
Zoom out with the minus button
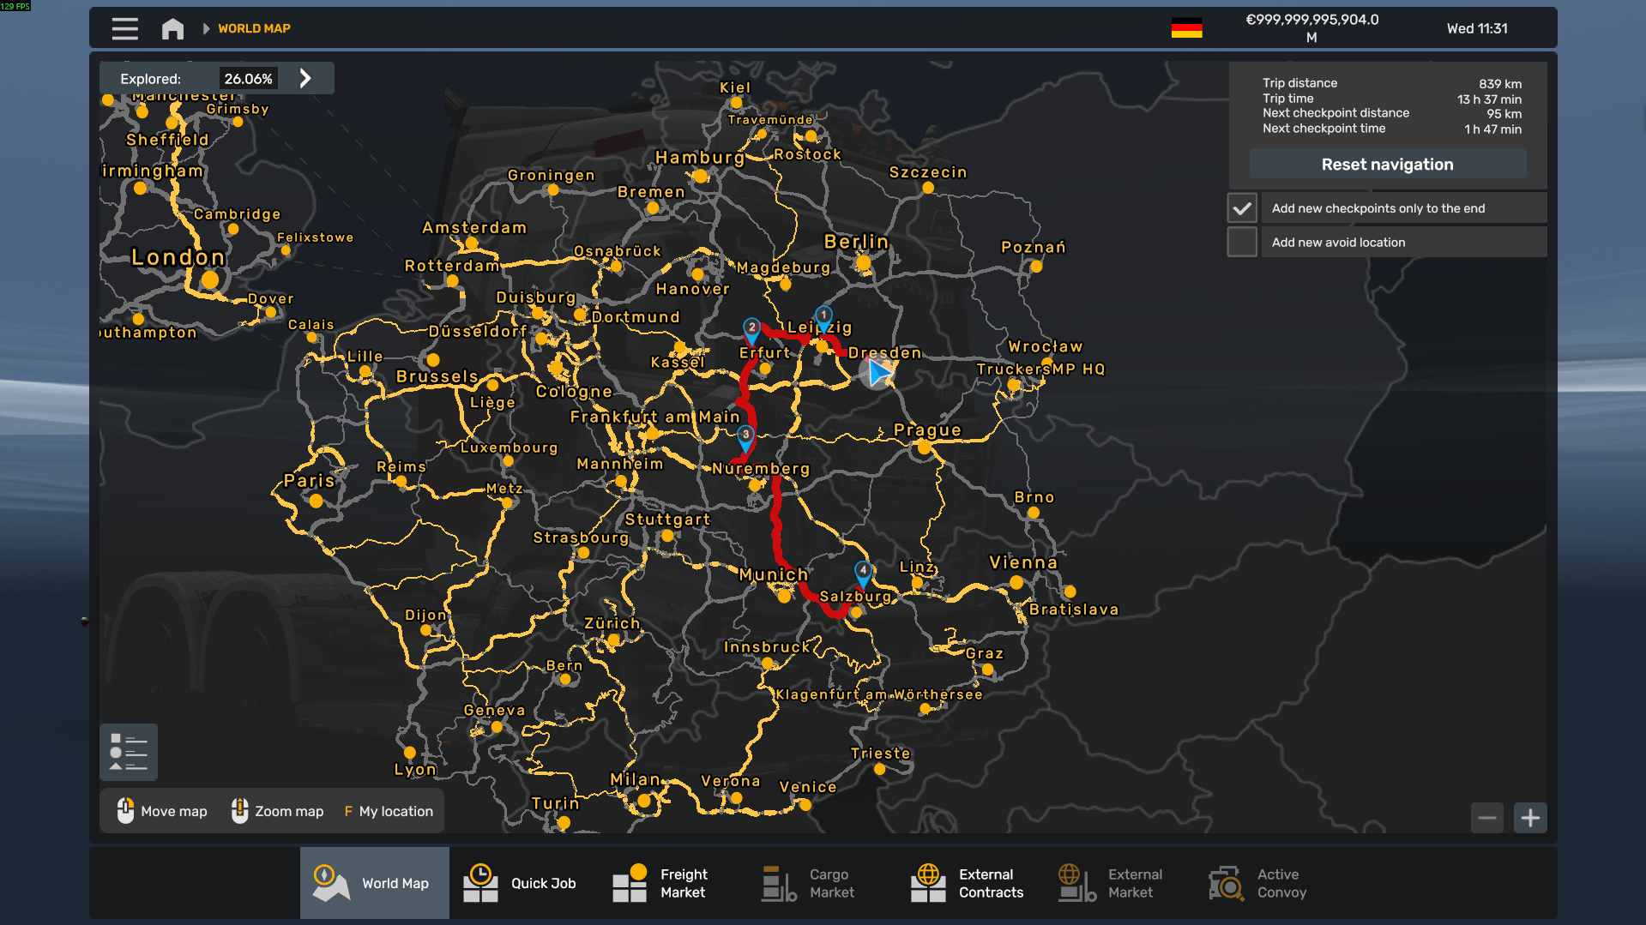(x=1487, y=818)
